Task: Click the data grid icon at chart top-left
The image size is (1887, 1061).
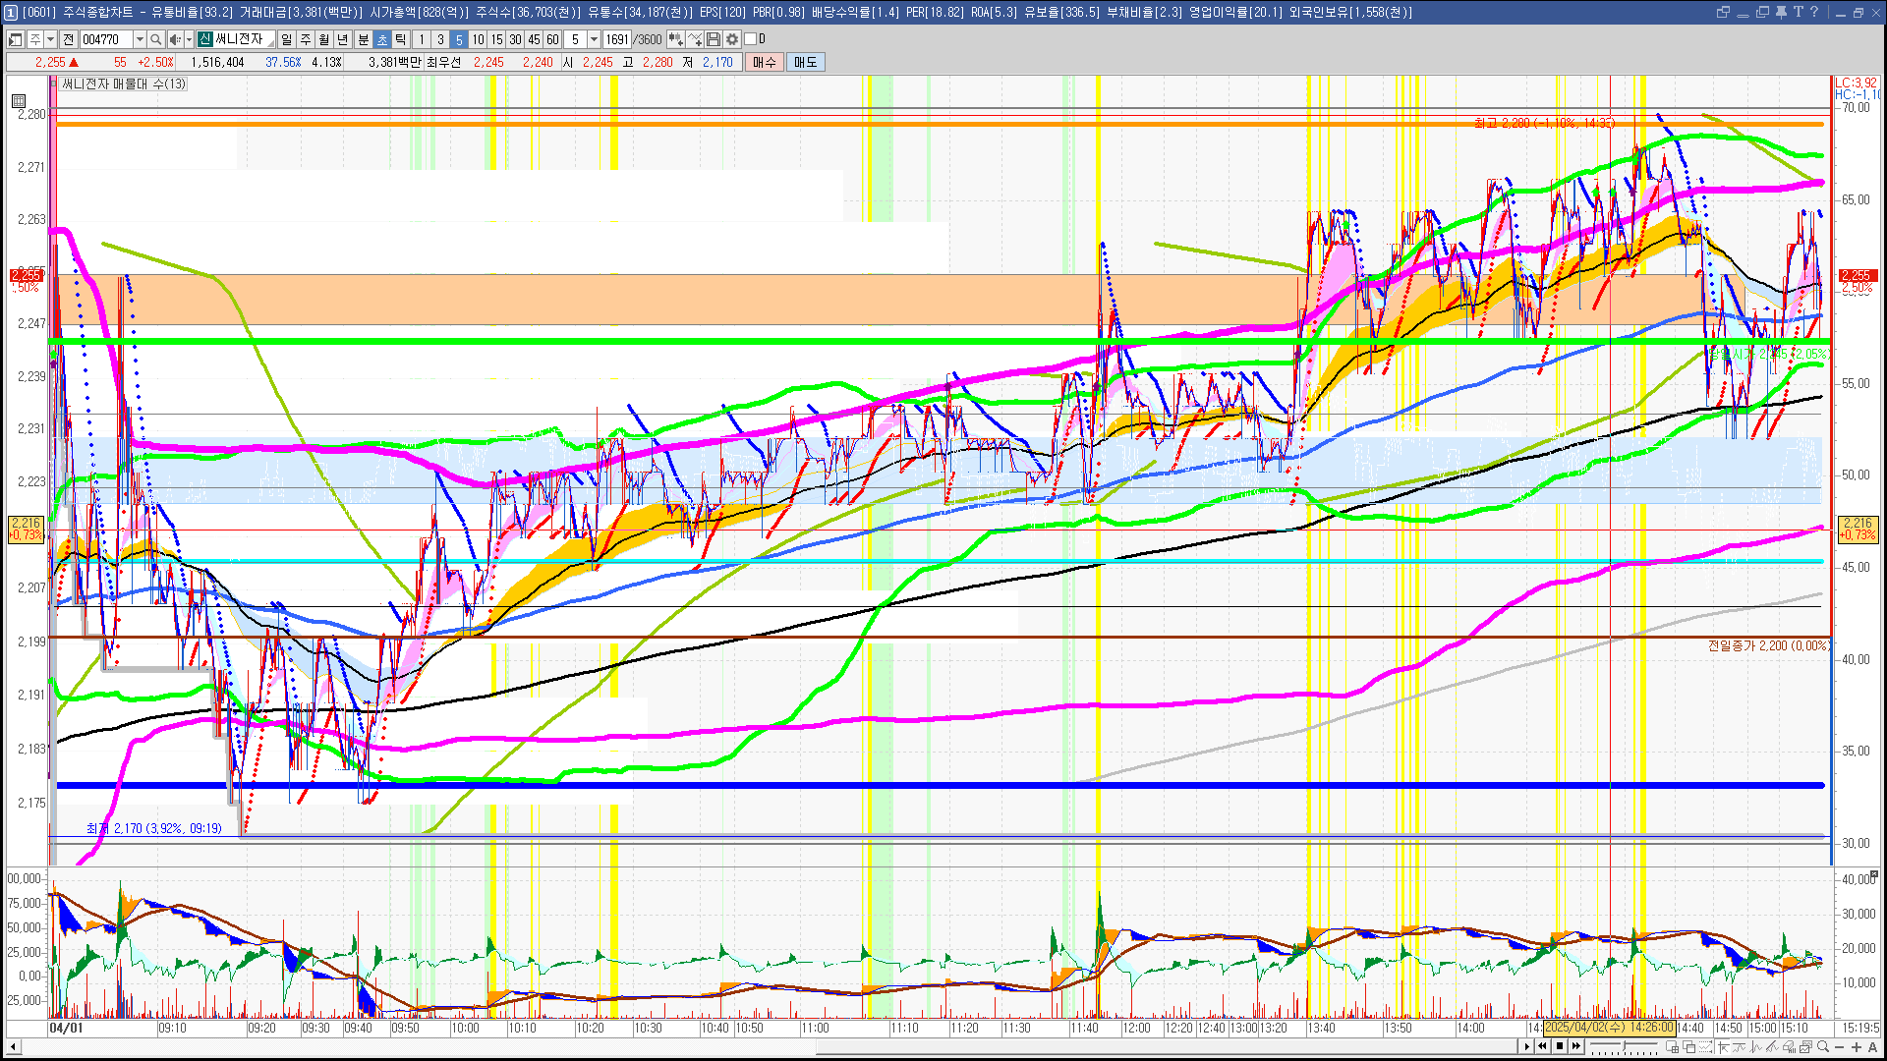Action: pos(19,100)
